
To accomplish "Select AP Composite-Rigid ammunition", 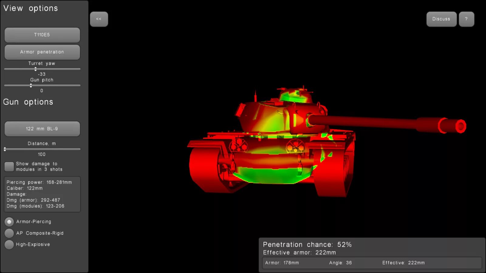I will coord(9,233).
